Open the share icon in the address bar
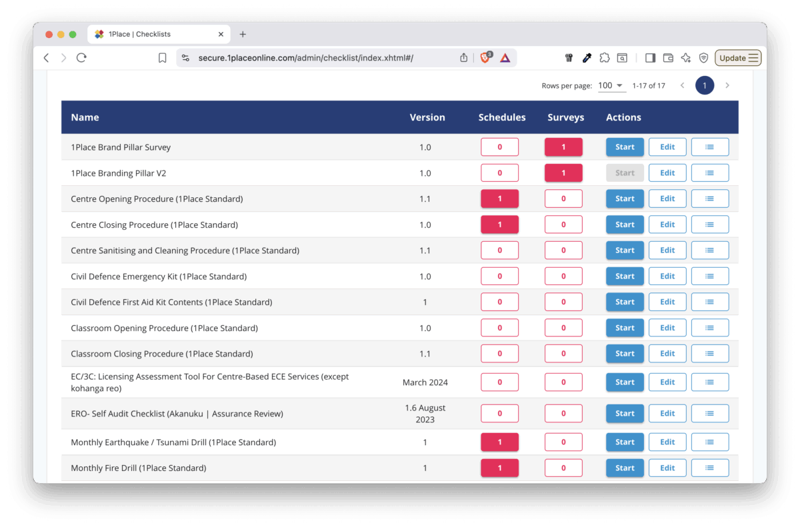800x527 pixels. 463,57
